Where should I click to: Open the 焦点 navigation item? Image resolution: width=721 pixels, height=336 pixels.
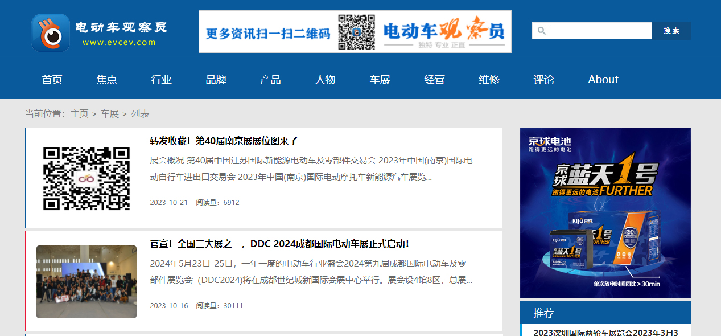tap(106, 79)
